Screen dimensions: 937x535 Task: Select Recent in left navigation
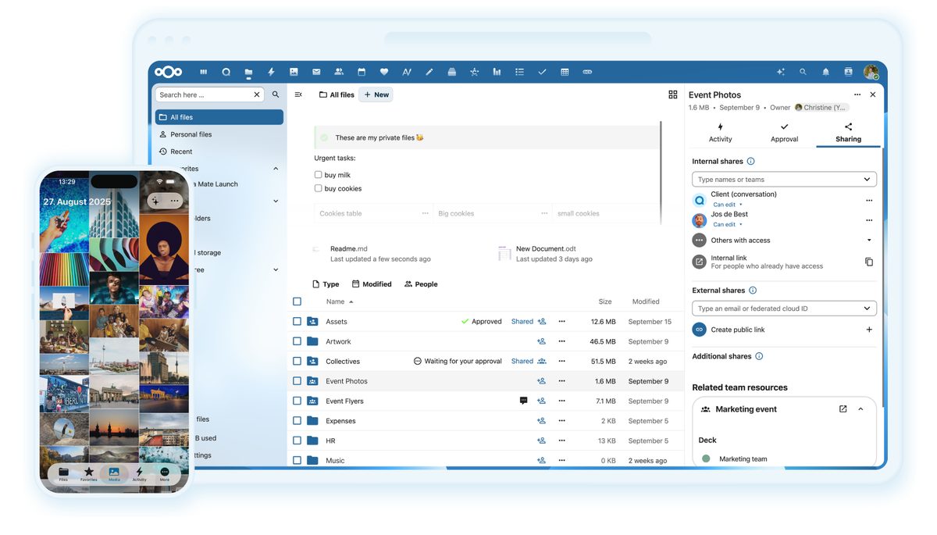(219, 152)
